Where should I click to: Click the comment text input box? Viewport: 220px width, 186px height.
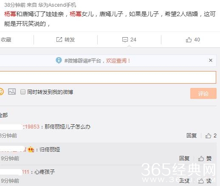coord(108,77)
